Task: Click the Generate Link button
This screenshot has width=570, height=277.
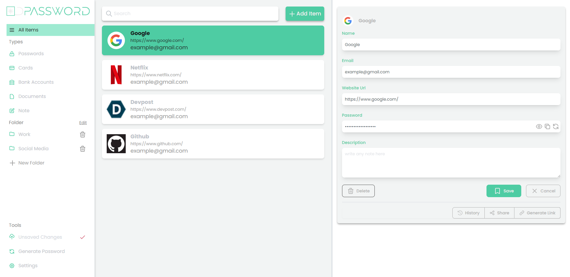Action: (x=537, y=213)
